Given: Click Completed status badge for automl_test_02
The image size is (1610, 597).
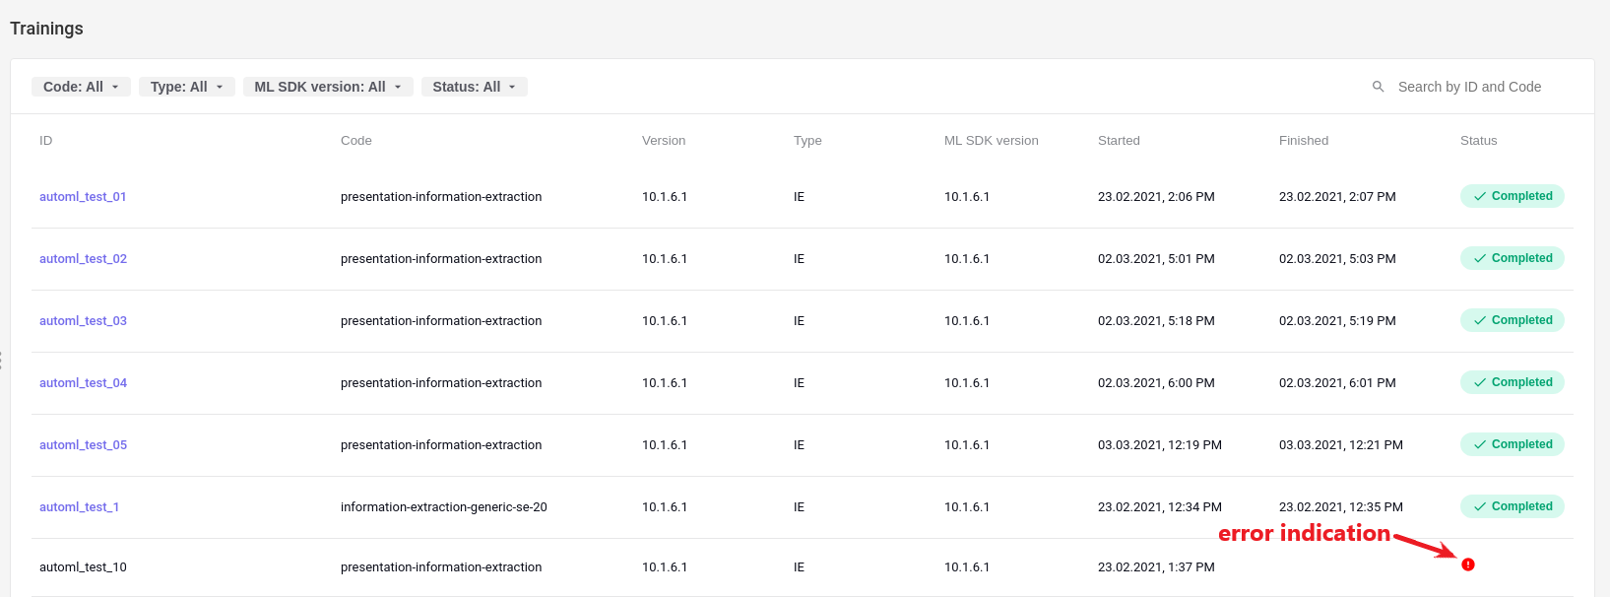Looking at the screenshot, I should [x=1512, y=258].
